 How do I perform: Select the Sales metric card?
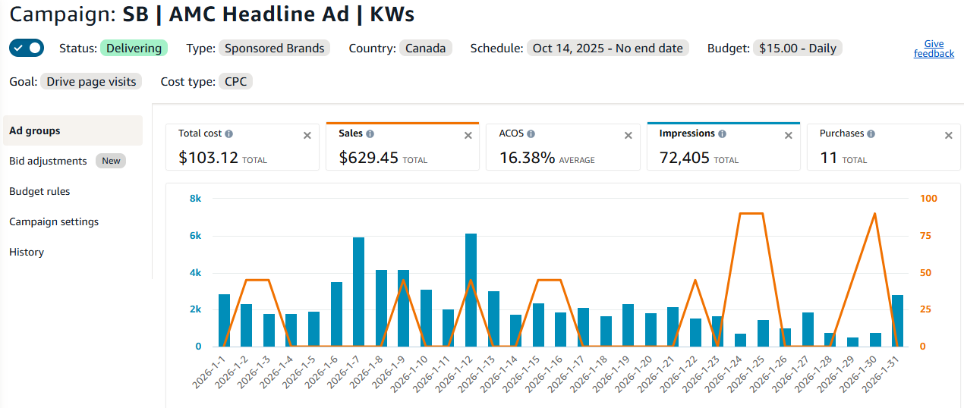(x=402, y=146)
